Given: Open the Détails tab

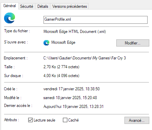Looking at the screenshot, I should pyautogui.click(x=43, y=6).
